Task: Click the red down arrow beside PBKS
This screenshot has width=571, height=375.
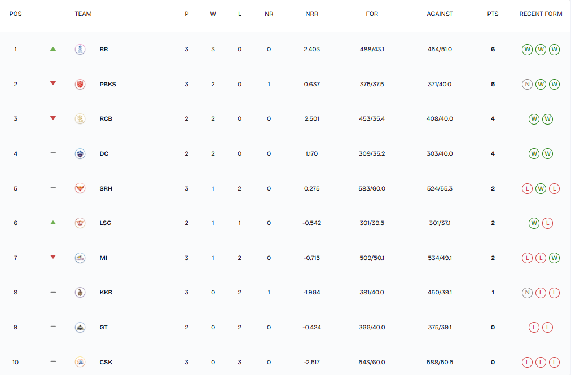Action: tap(53, 83)
